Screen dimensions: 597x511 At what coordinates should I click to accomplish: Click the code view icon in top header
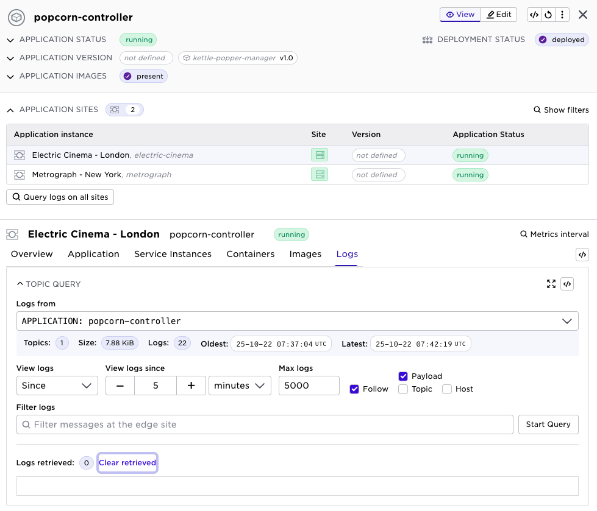click(534, 15)
